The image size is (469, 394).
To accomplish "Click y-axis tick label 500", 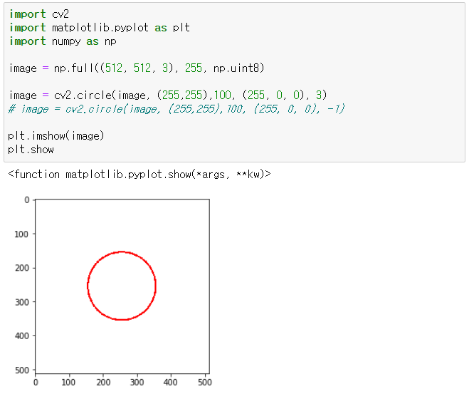I will click(21, 370).
